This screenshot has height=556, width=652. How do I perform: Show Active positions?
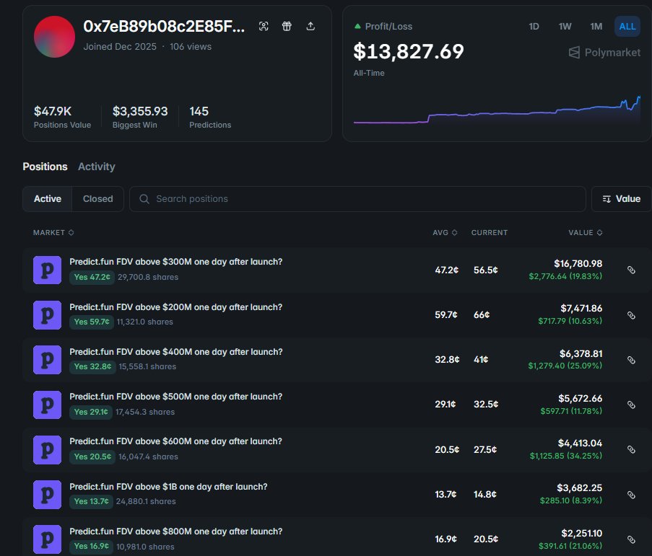pyautogui.click(x=48, y=199)
